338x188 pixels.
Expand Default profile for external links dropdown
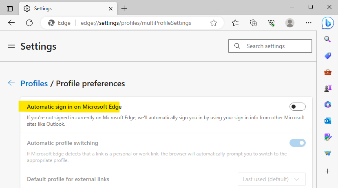tap(272, 179)
